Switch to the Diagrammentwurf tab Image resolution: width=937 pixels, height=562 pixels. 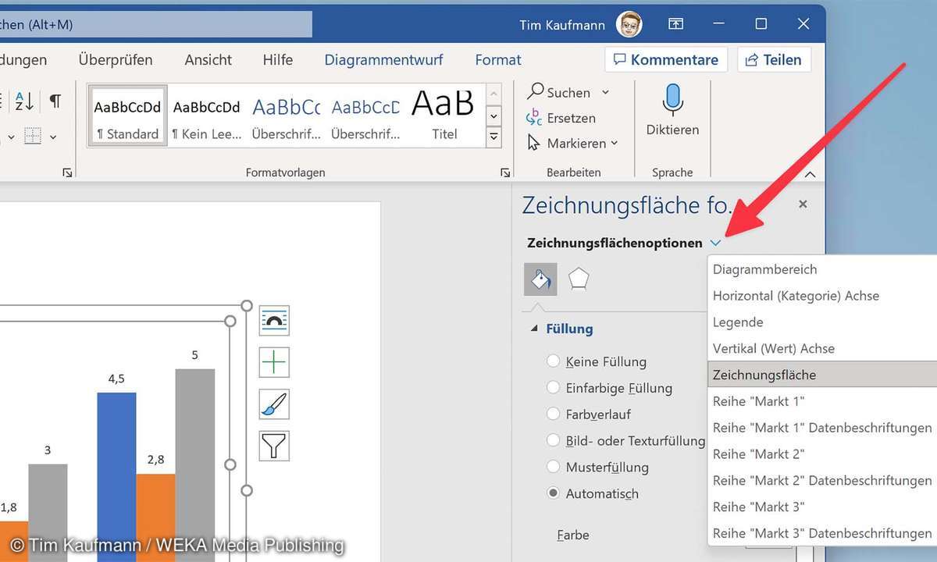pos(383,60)
